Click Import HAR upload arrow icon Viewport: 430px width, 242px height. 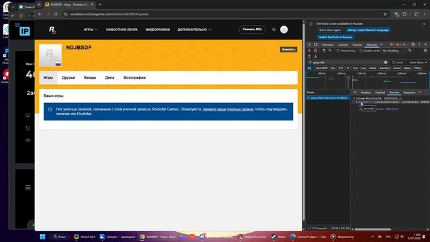309,56
